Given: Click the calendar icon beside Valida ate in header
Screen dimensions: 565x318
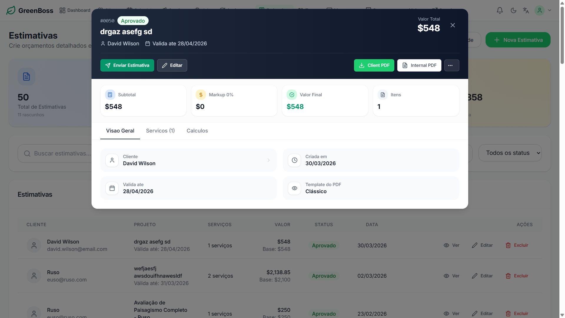Looking at the screenshot, I should (x=148, y=44).
